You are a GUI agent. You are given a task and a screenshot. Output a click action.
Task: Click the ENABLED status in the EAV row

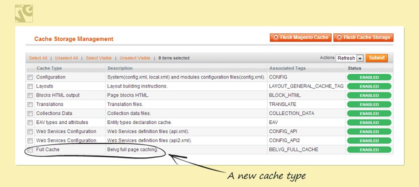[369, 123]
